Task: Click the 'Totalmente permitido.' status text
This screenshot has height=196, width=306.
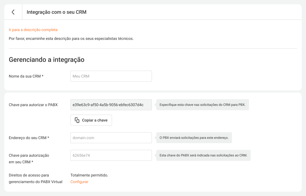Action: (x=89, y=175)
